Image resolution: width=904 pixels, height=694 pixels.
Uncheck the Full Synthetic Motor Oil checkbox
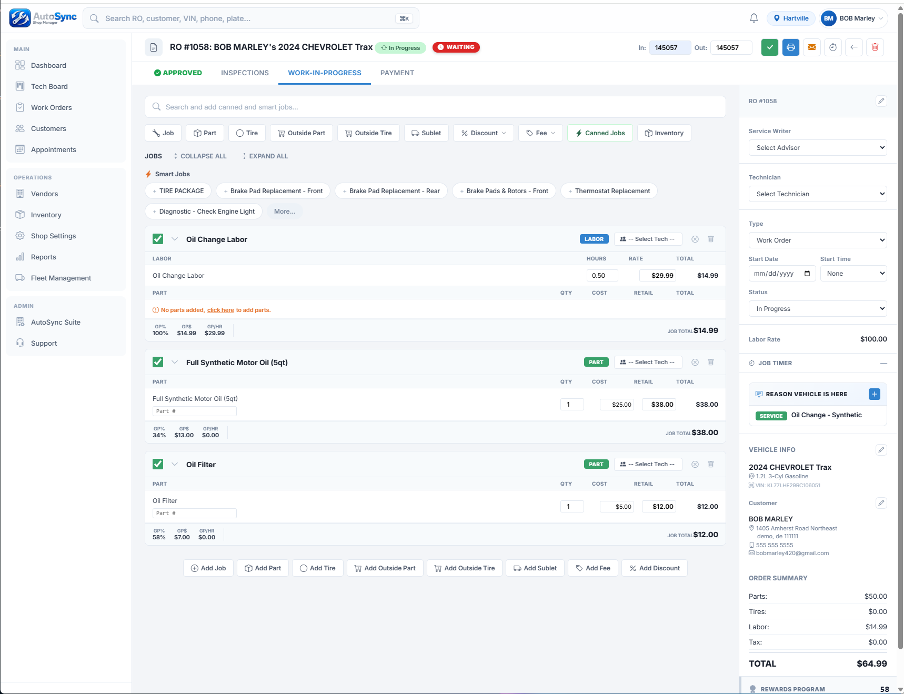158,362
